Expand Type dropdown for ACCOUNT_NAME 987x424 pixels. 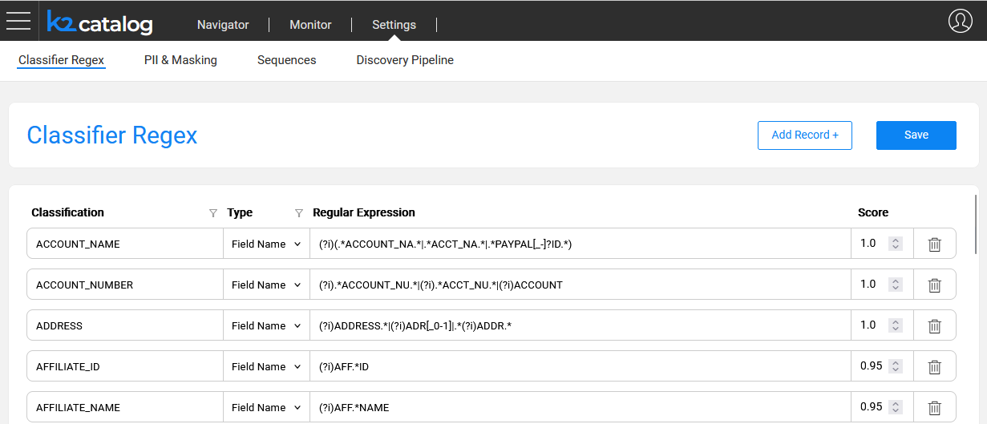(266, 244)
